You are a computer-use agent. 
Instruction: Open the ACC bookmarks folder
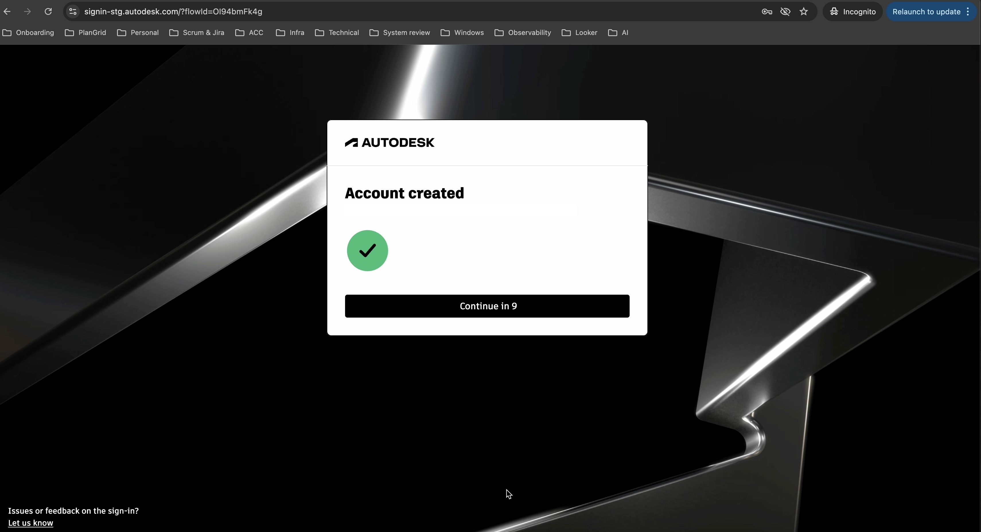tap(250, 33)
